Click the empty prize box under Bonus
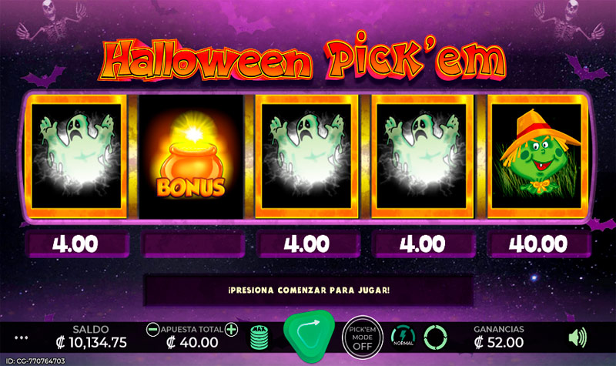The image size is (616, 366). 192,244
